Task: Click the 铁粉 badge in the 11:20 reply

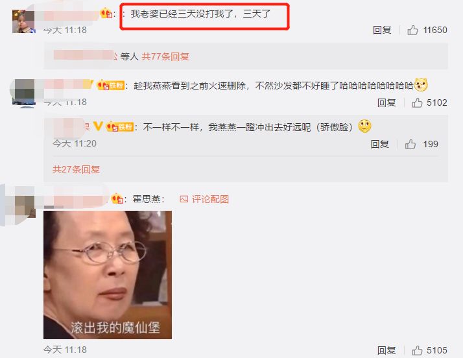Action: tap(119, 126)
